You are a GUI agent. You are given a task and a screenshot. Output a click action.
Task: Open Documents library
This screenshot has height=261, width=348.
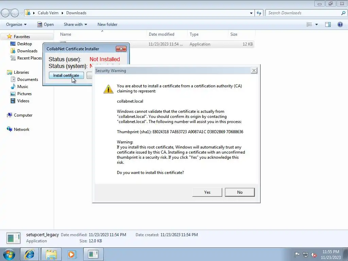point(28,80)
